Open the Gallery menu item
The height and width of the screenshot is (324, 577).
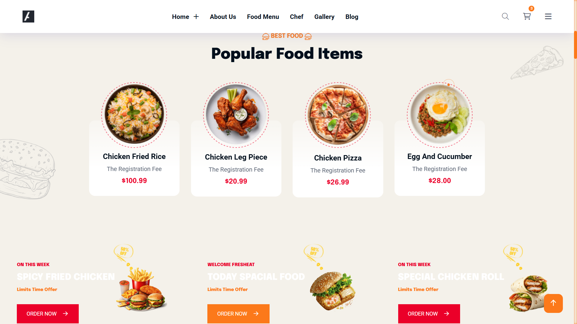click(324, 17)
